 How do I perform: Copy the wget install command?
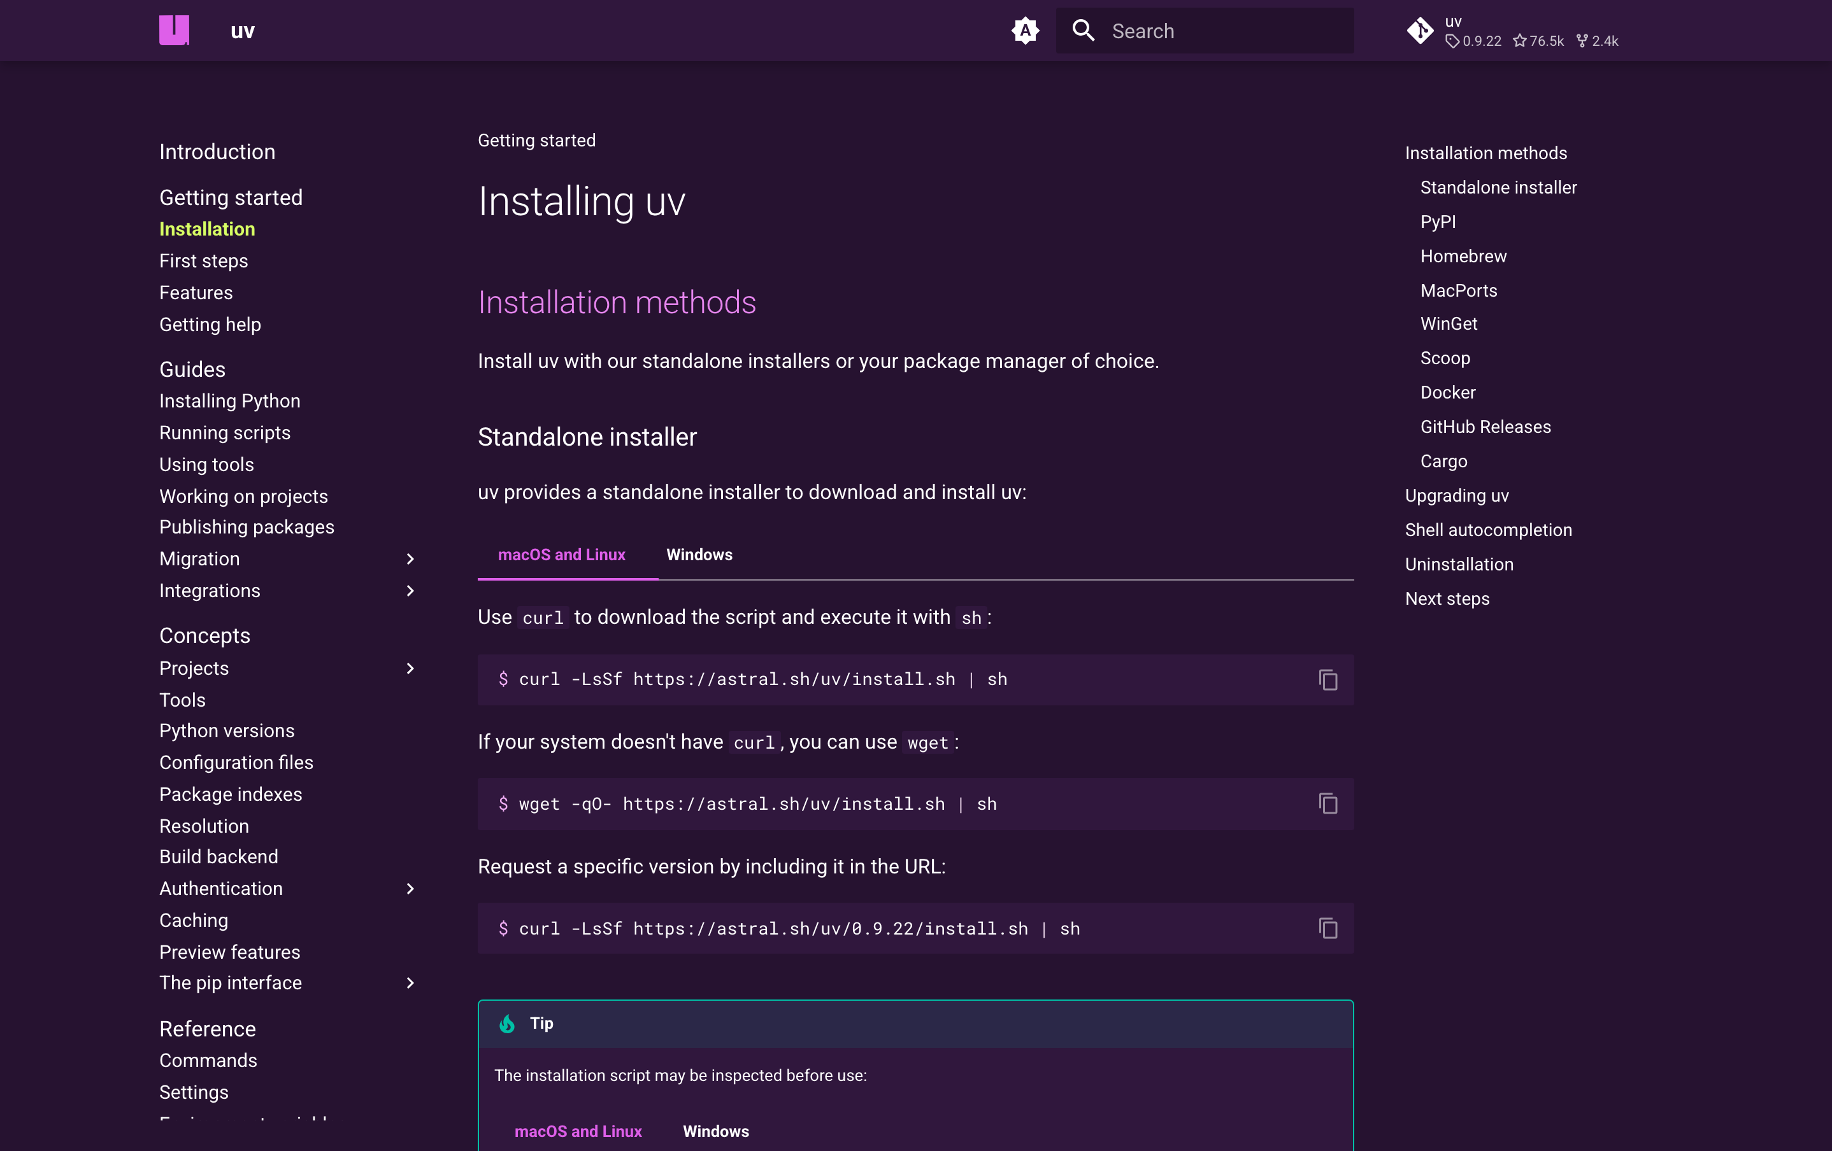(x=1327, y=803)
